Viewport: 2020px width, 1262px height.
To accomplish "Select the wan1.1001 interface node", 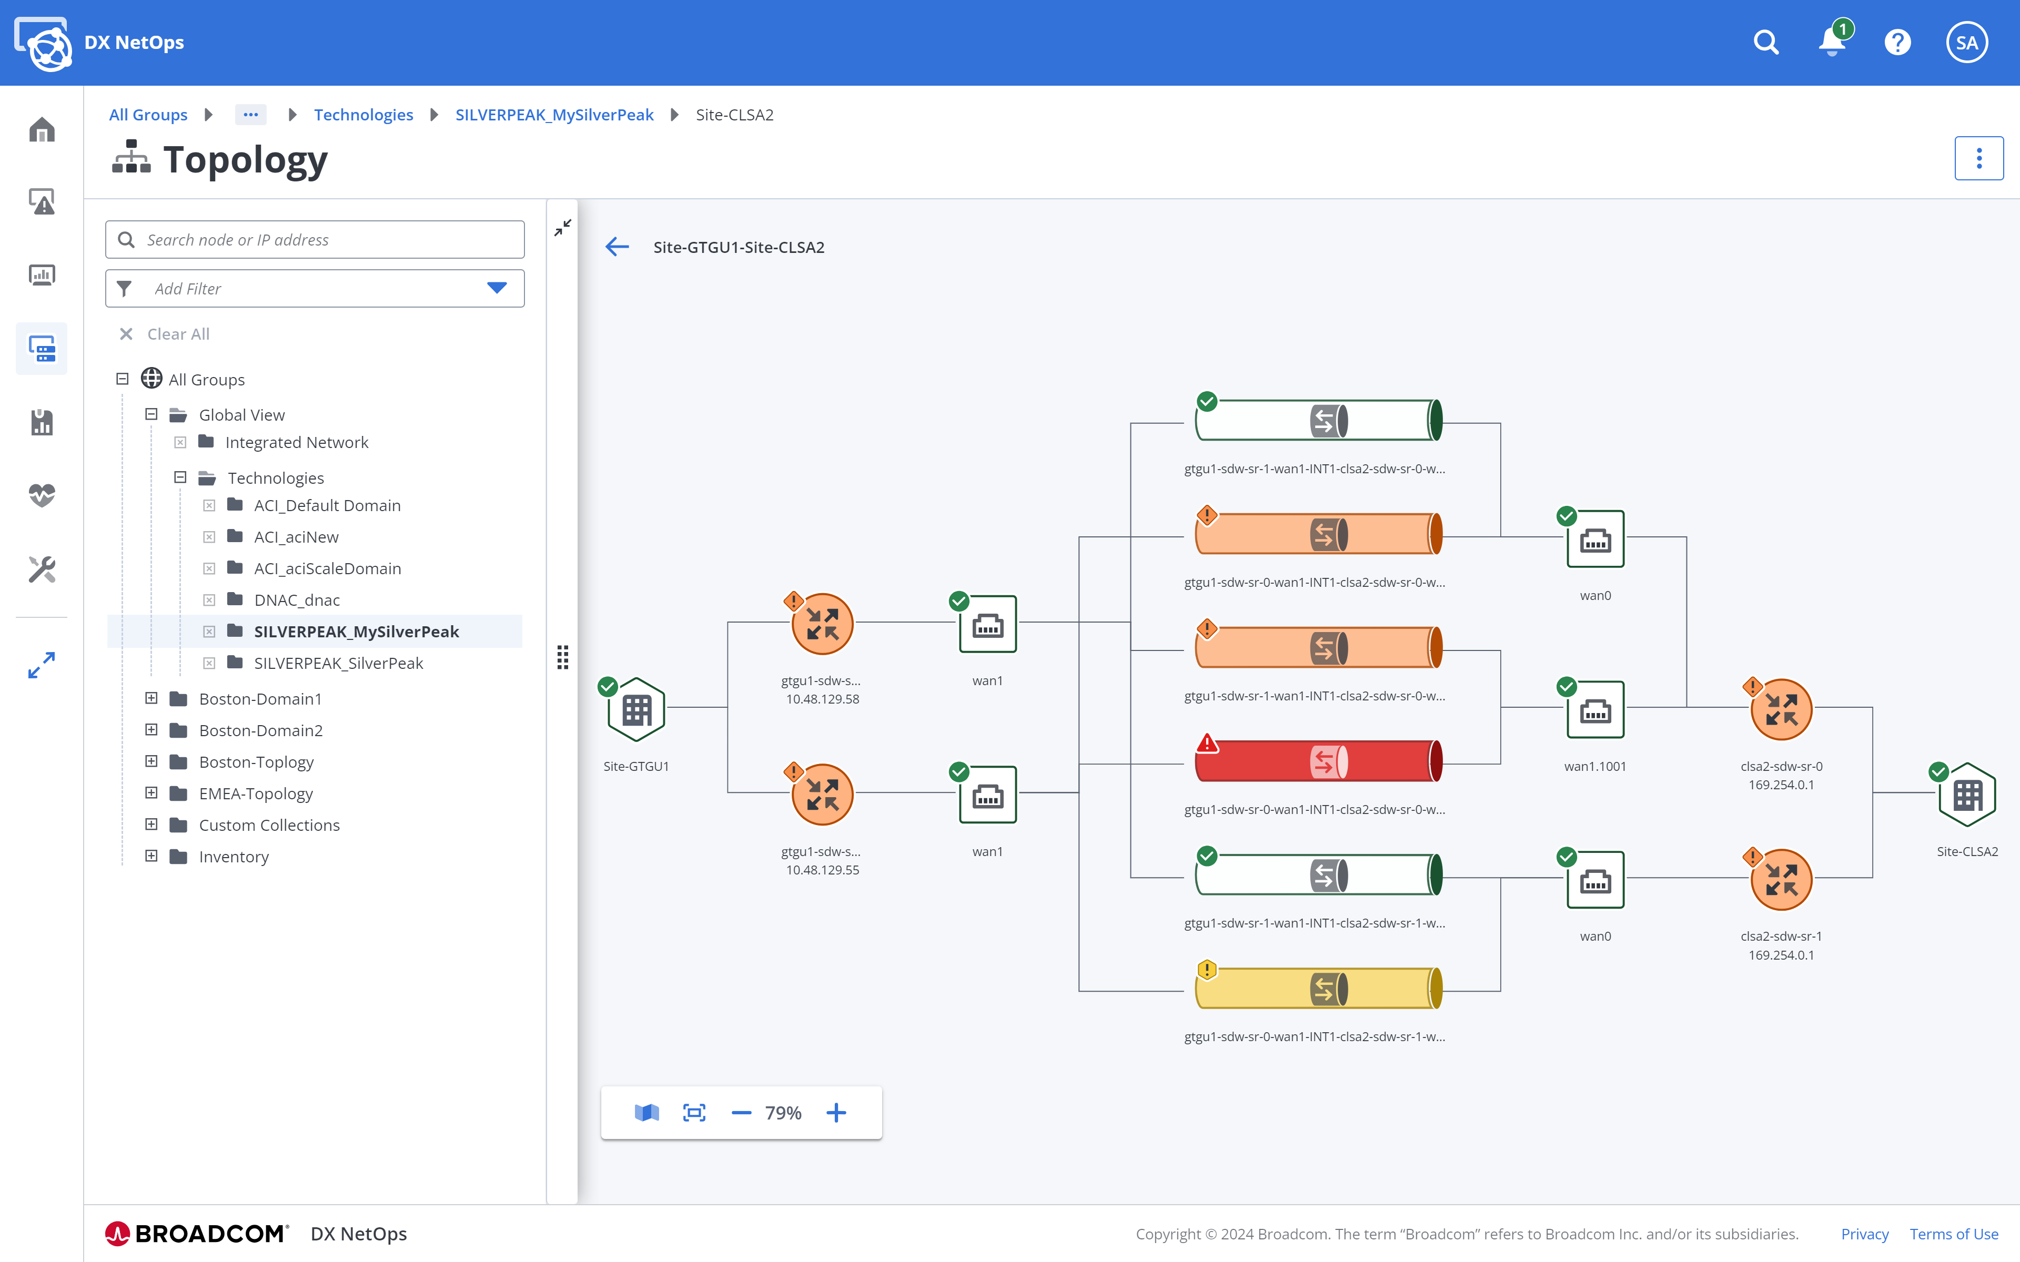I will point(1595,709).
